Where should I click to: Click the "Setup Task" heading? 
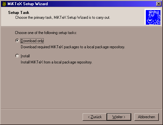(19, 13)
